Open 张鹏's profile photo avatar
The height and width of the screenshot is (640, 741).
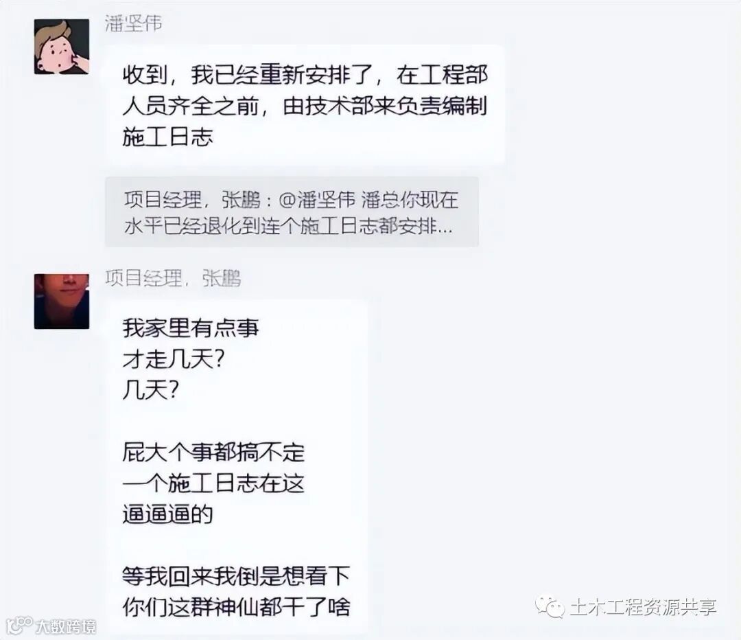point(62,301)
